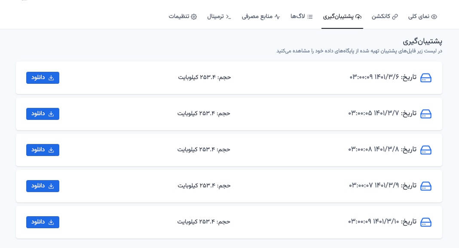
Task: Click the pulse icon beside منابع مصرفی
Action: pos(277,16)
